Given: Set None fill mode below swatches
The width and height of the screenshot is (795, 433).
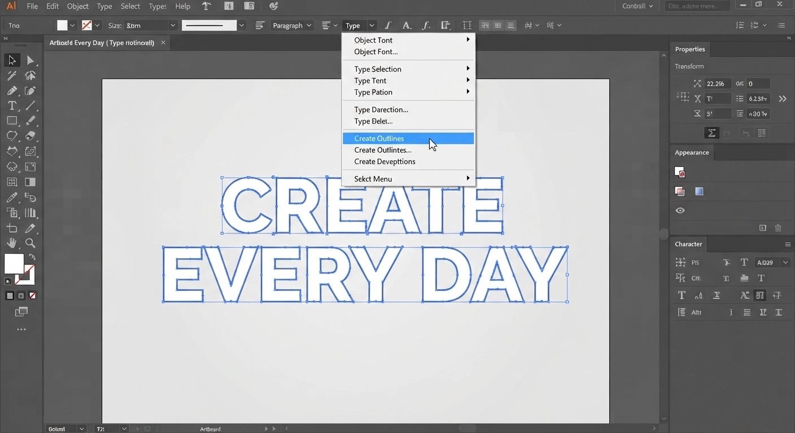Looking at the screenshot, I should coord(33,295).
